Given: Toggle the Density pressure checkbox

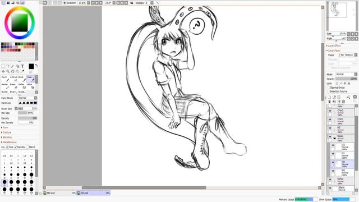Looking at the screenshot, I should (16, 147).
